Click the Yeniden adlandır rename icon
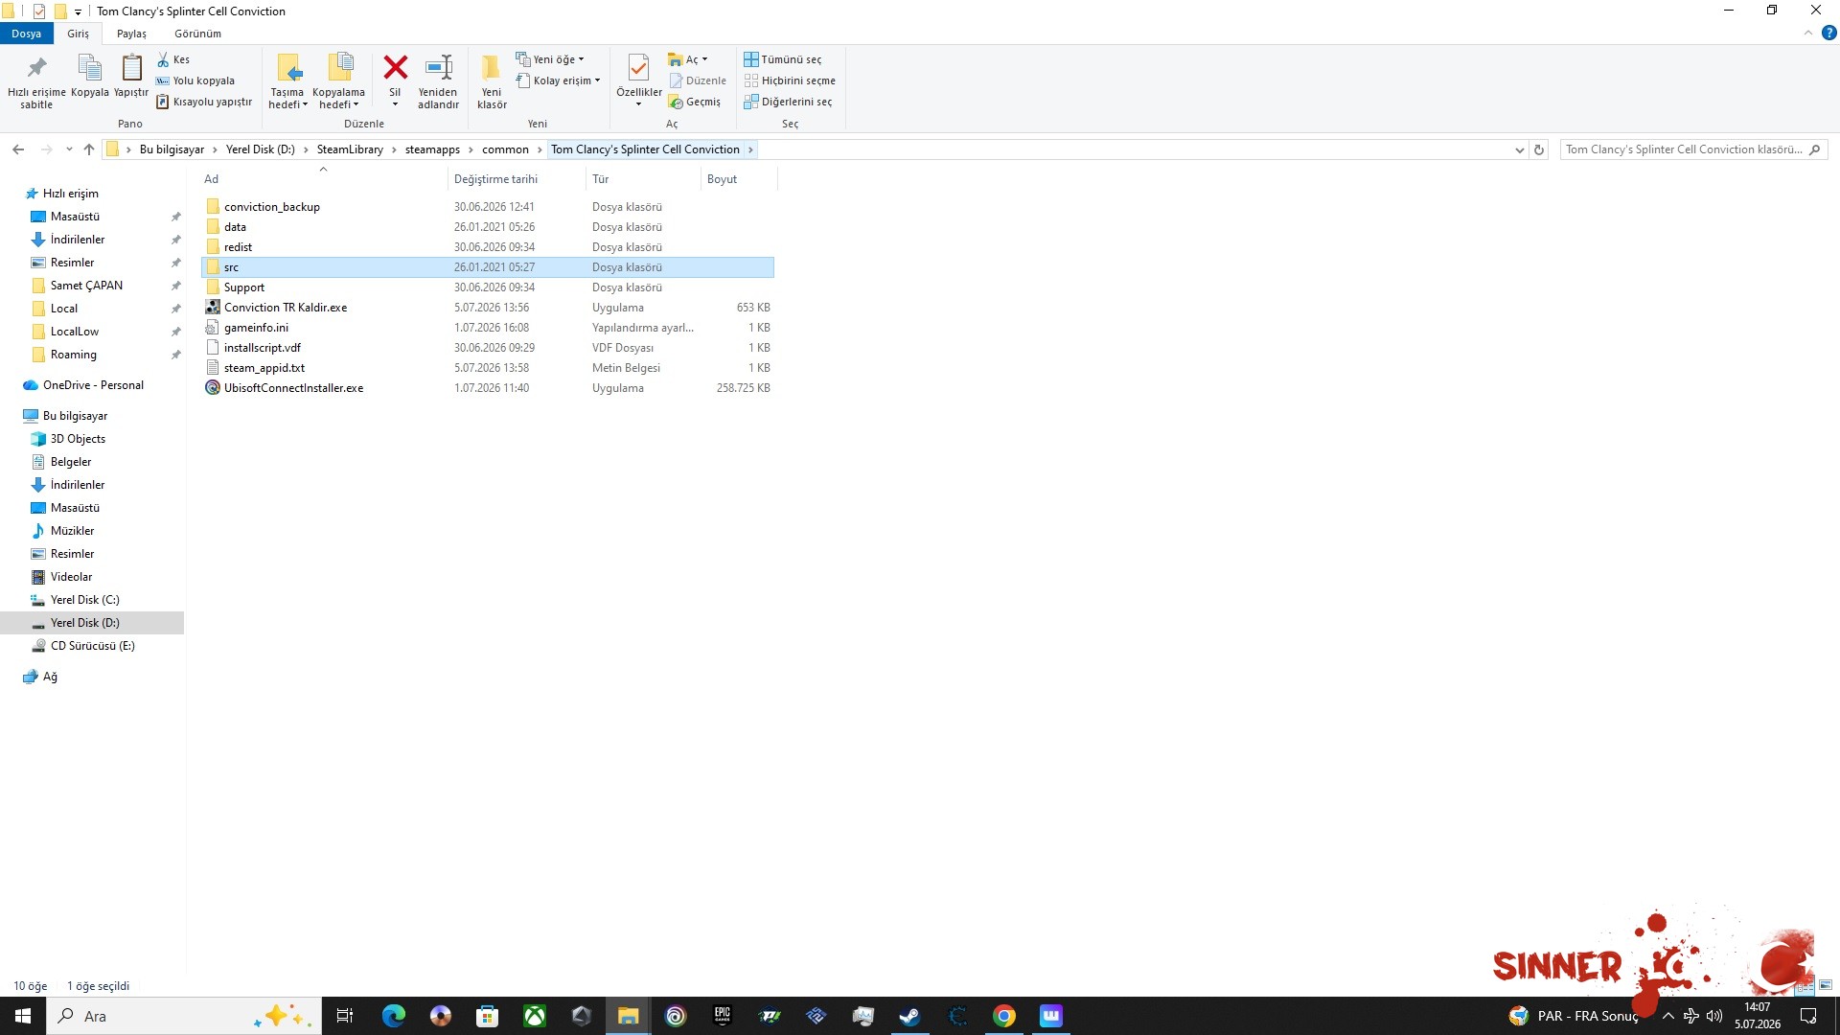 (438, 68)
